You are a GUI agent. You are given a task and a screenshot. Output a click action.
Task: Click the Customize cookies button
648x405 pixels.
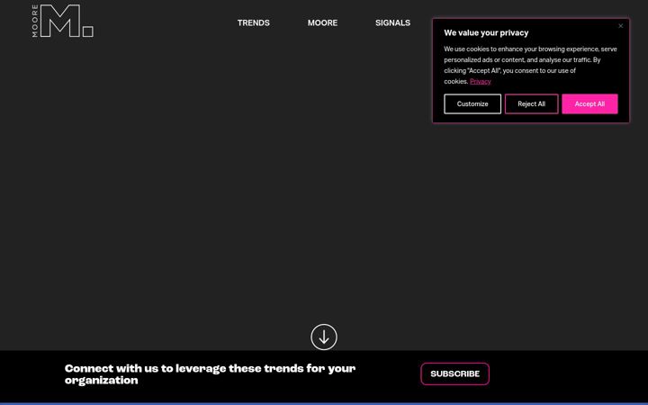pos(472,103)
